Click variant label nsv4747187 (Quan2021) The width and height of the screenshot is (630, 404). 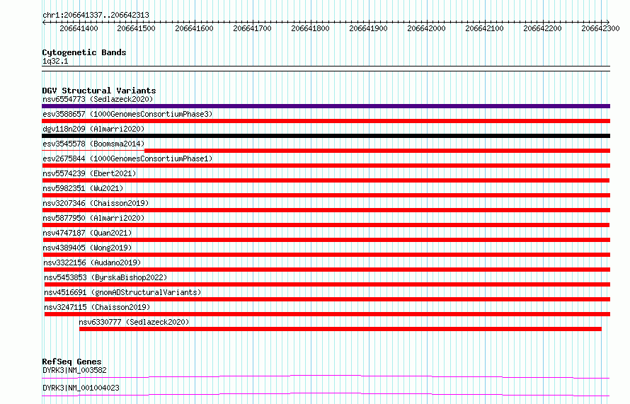click(87, 233)
